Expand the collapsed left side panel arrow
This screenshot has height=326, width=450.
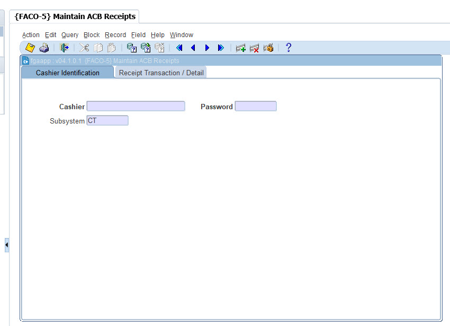(7, 245)
